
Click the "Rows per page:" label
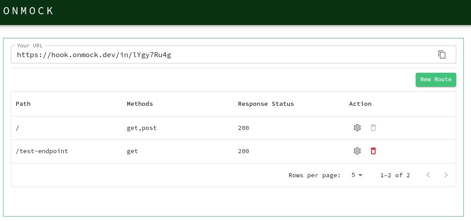click(x=314, y=175)
